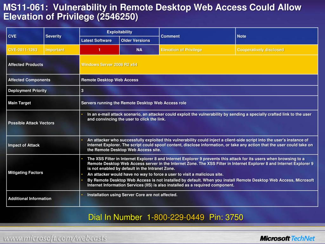Click the not installed by default bullet
325x244 pixels.
point(201,183)
